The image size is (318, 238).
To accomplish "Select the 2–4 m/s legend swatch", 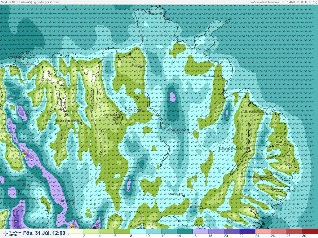I will (x=91, y=231).
